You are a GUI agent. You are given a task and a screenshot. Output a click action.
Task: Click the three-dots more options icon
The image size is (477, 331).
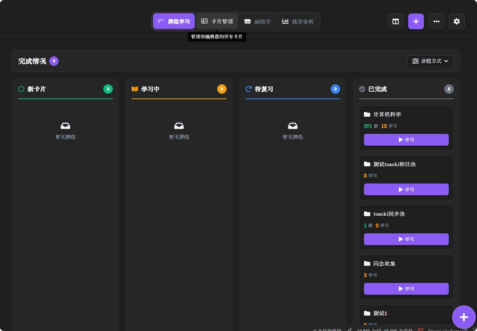pyautogui.click(x=436, y=21)
